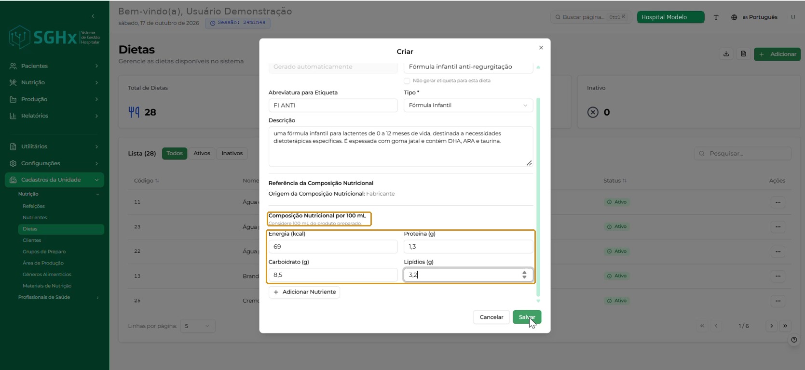Collapse the sidebar with the chevron
Viewport: 805px width, 370px height.
[93, 16]
